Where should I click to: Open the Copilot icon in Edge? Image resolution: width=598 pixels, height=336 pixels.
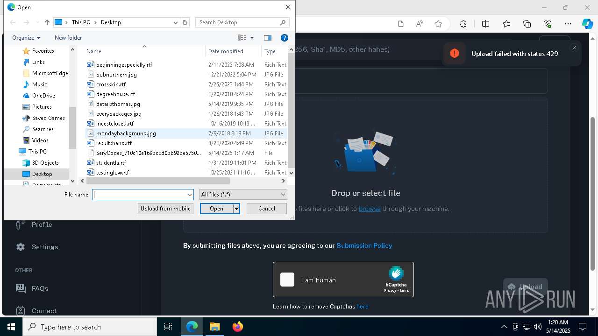587,24
